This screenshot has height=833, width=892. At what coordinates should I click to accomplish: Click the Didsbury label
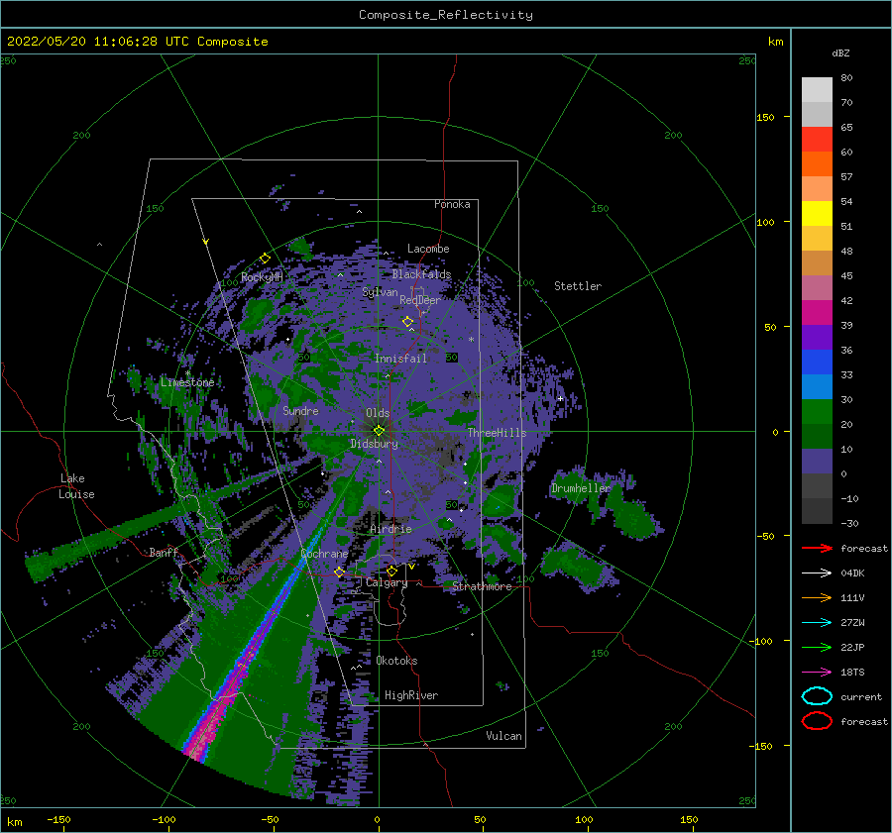pos(374,444)
